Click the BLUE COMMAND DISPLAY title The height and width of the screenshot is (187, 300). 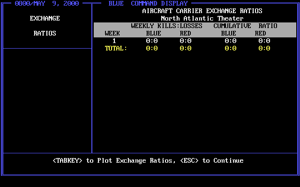tap(148, 3)
